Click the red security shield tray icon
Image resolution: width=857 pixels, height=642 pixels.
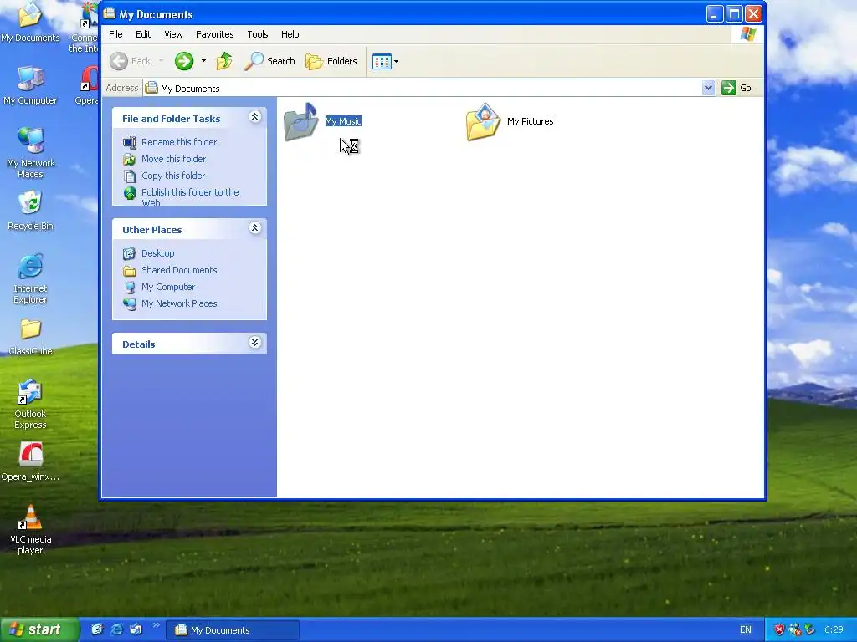click(779, 630)
